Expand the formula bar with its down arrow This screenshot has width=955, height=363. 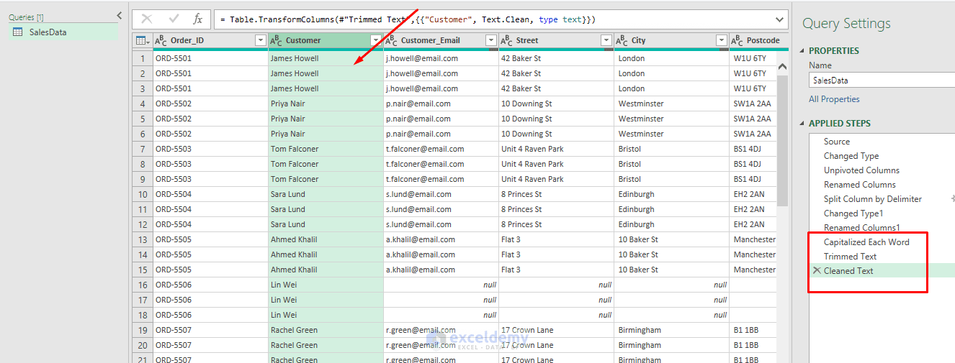point(780,19)
